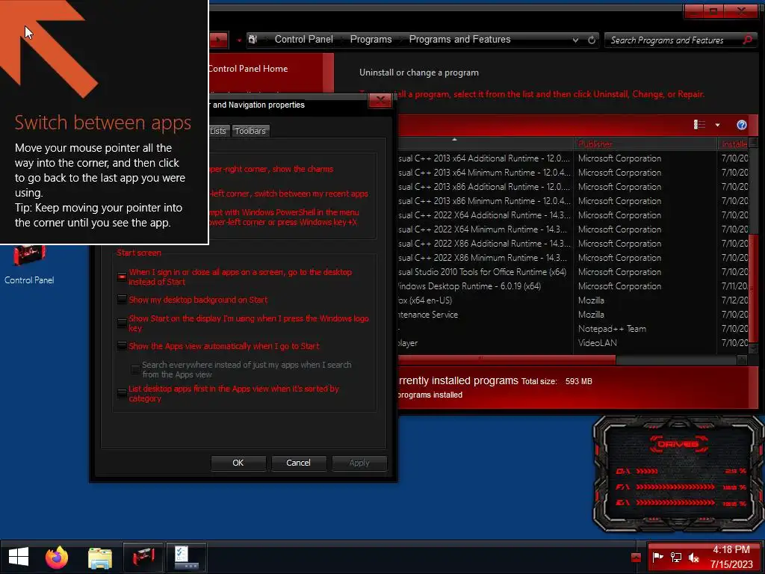765x574 pixels.
Task: Click Programs and Features breadcrumb segment
Action: click(459, 39)
